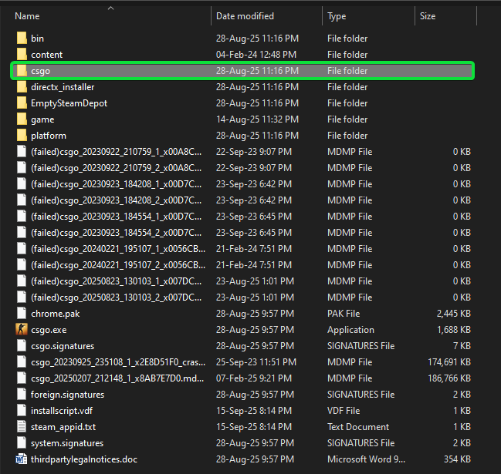The width and height of the screenshot is (501, 474).
Task: Select the steam_appid.txt file name
Action: (63, 427)
